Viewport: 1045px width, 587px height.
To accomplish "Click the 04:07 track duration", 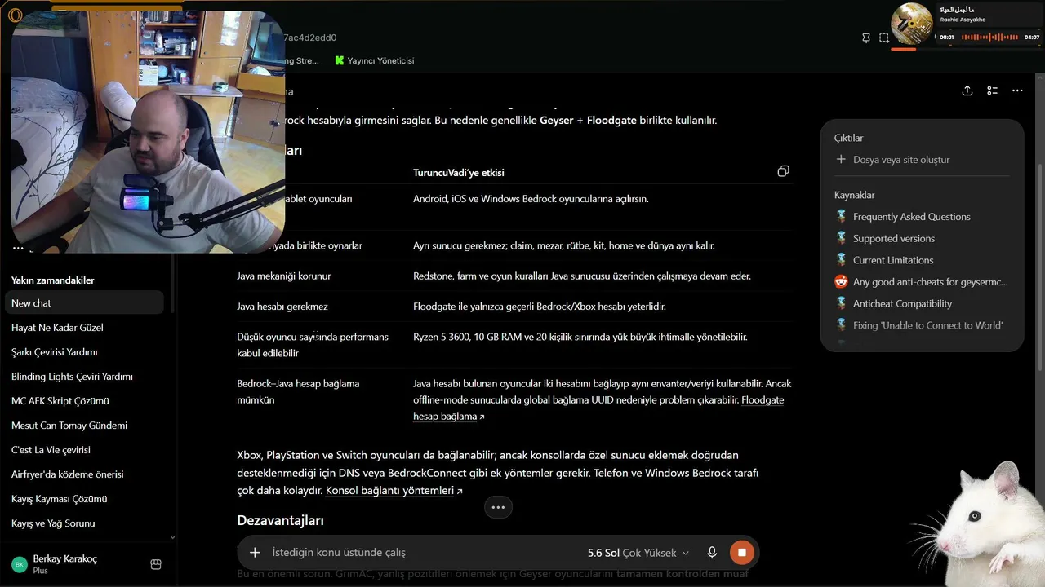I will (1032, 38).
